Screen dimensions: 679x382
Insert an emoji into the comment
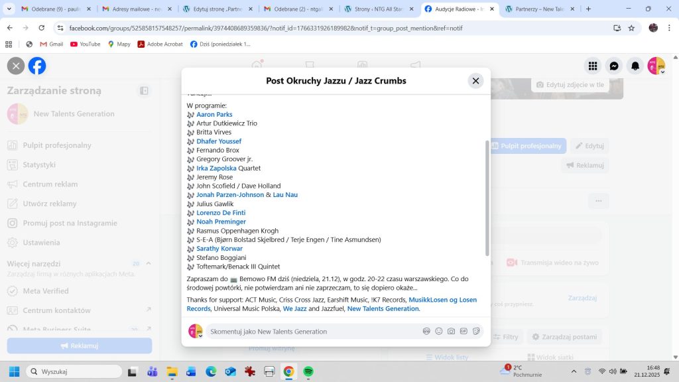tap(439, 331)
